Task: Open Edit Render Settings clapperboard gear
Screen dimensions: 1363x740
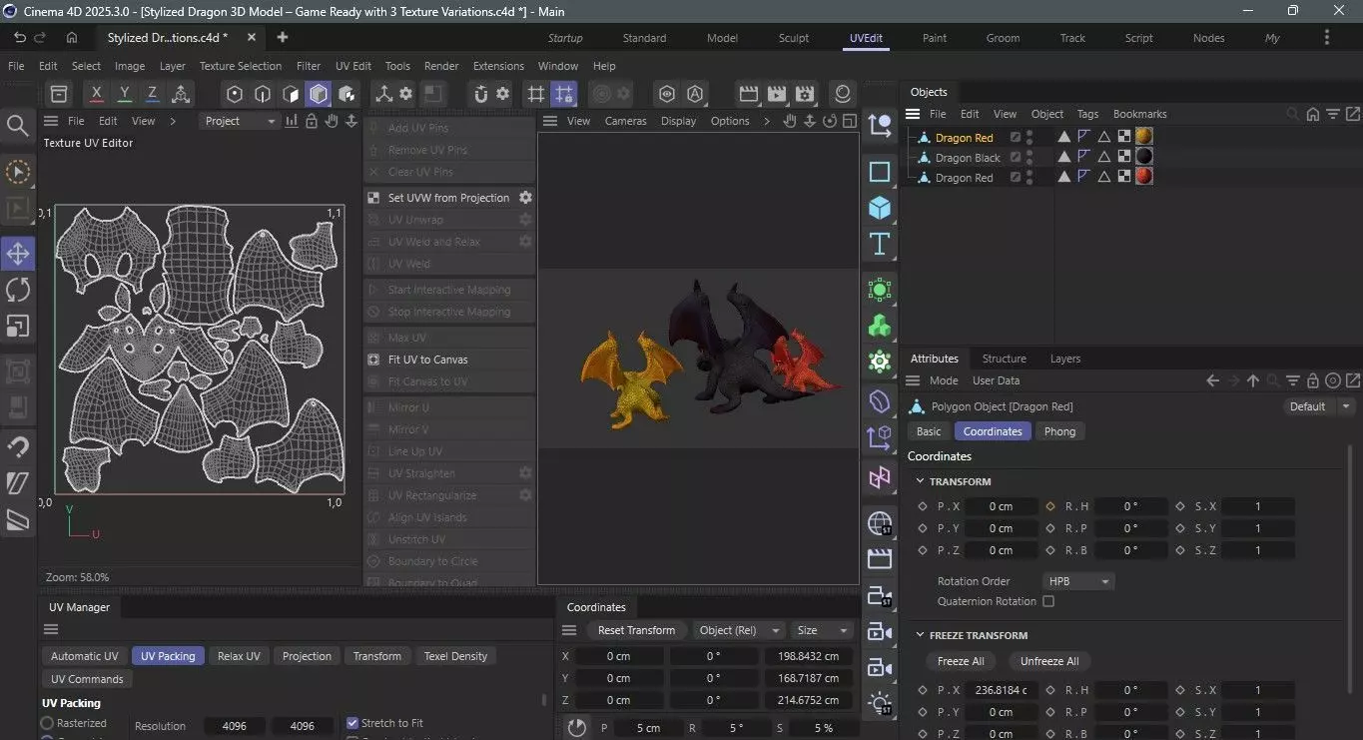Action: pyautogui.click(x=805, y=94)
